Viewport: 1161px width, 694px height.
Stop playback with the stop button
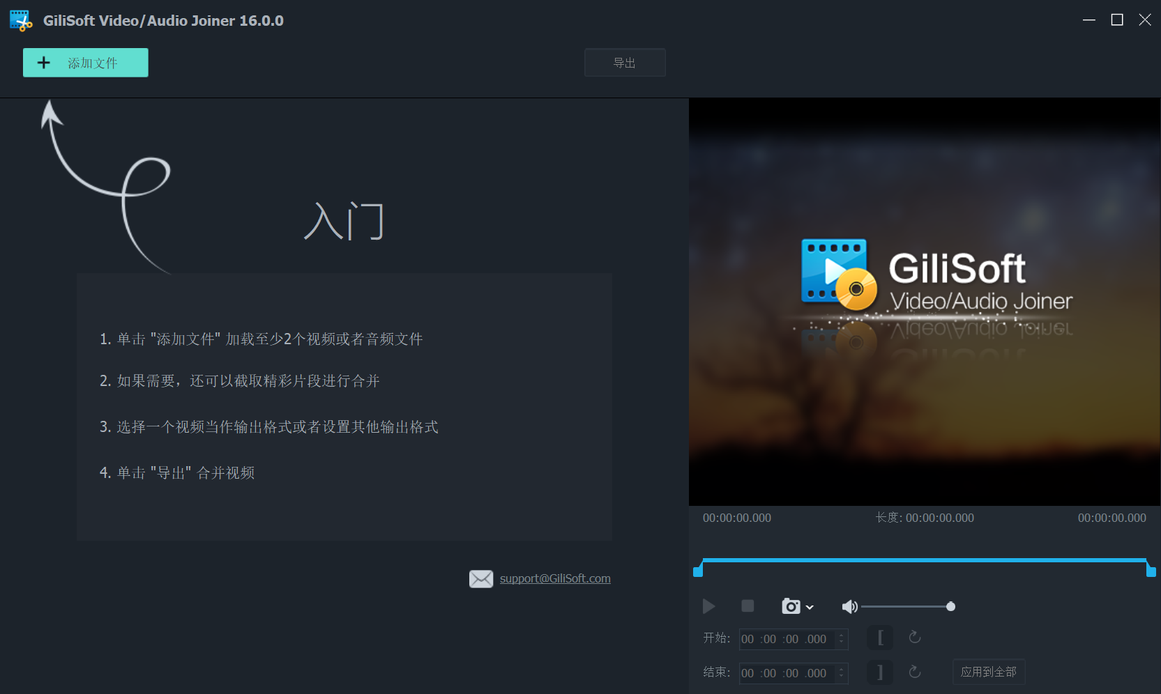[748, 606]
